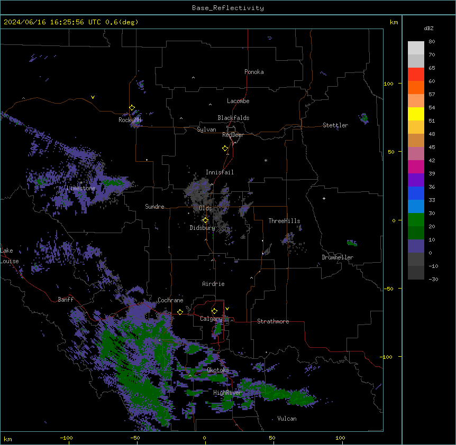Select the HighRiver label
This screenshot has width=456, height=445.
(227, 393)
